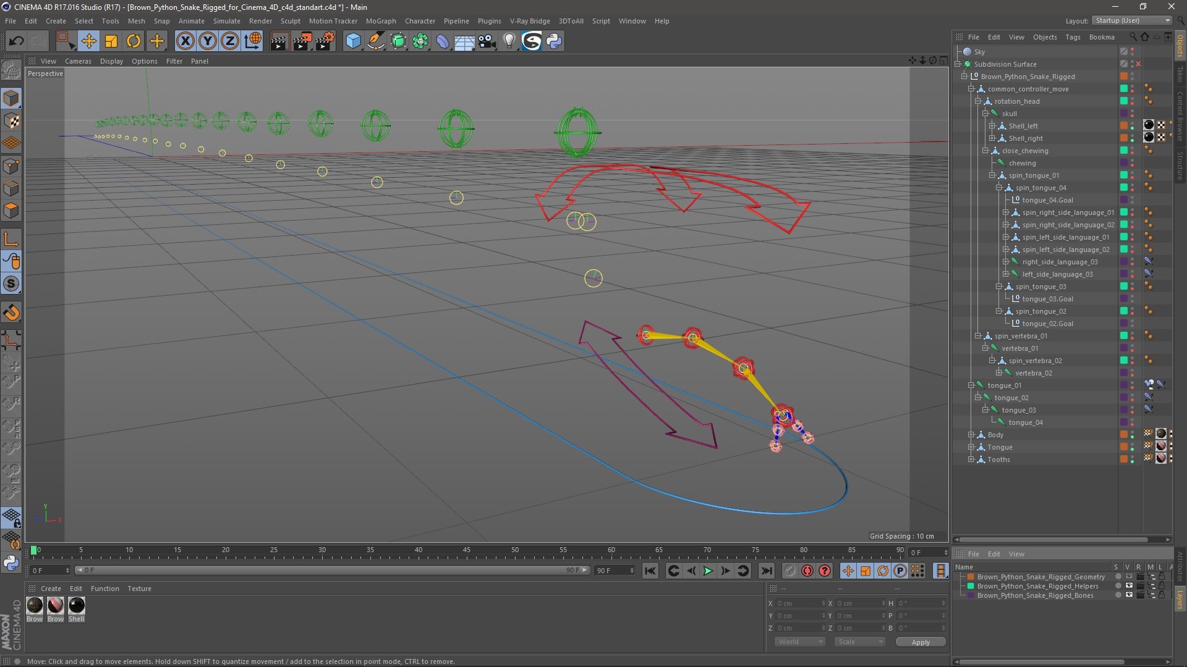Open viewport Cameras menu

tap(78, 61)
